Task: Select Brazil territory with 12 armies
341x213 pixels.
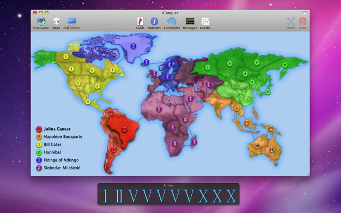Action: (124, 128)
